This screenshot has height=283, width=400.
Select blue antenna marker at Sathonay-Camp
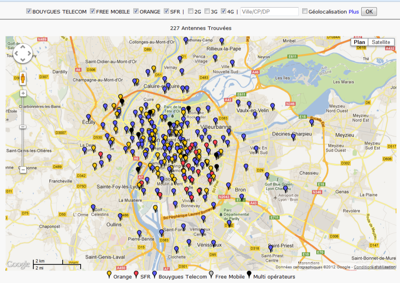point(186,40)
